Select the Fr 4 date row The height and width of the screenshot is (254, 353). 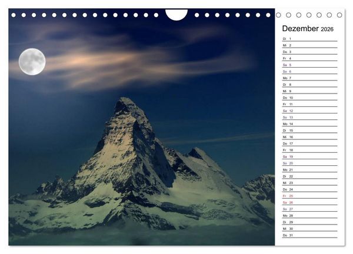(x=310, y=58)
